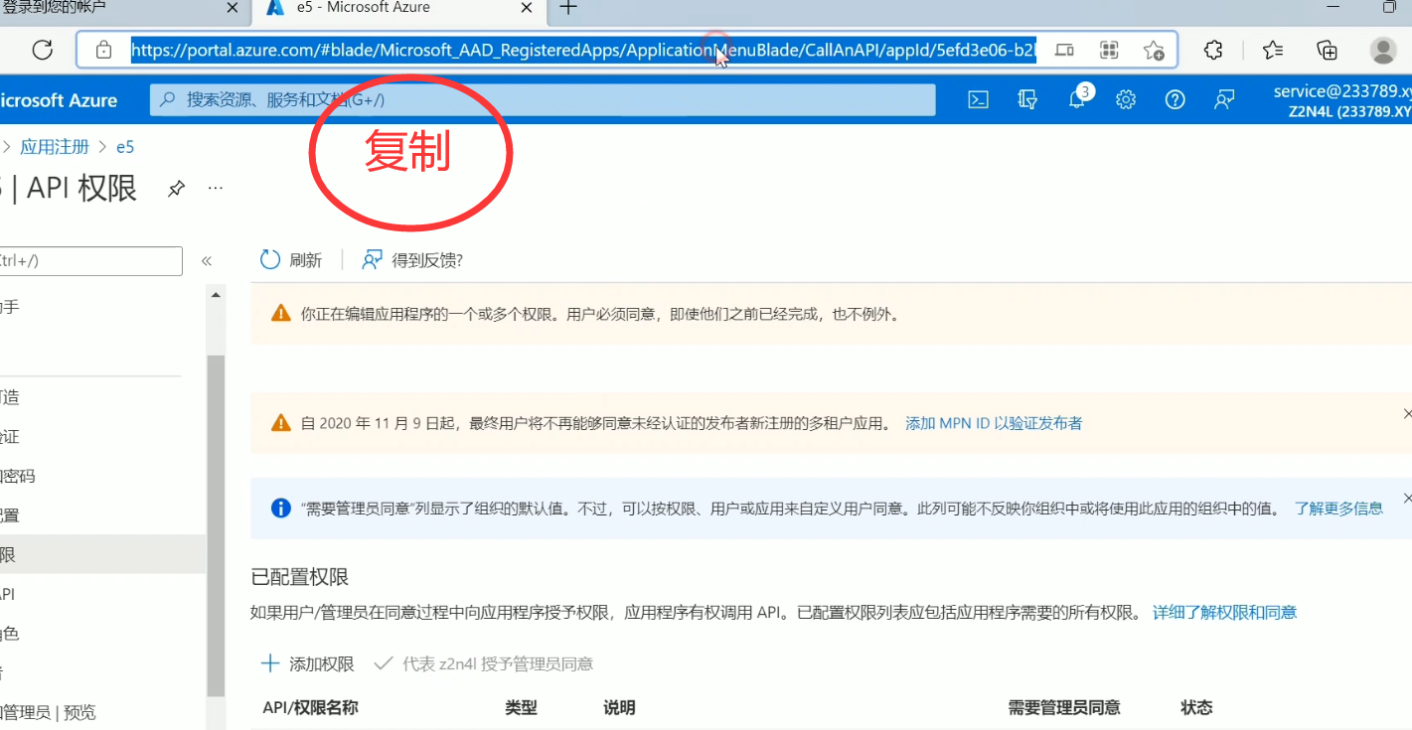This screenshot has height=730, width=1412.
Task: Close the admin consent info banner
Action: (x=1406, y=498)
